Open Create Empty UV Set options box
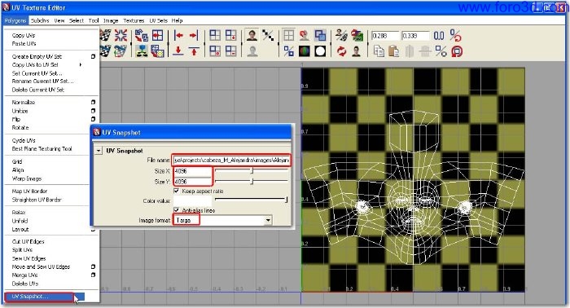The height and width of the screenshot is (308, 570). click(93, 56)
